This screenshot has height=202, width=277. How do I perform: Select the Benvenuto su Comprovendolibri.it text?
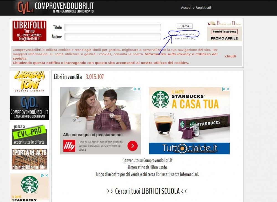click(x=147, y=160)
